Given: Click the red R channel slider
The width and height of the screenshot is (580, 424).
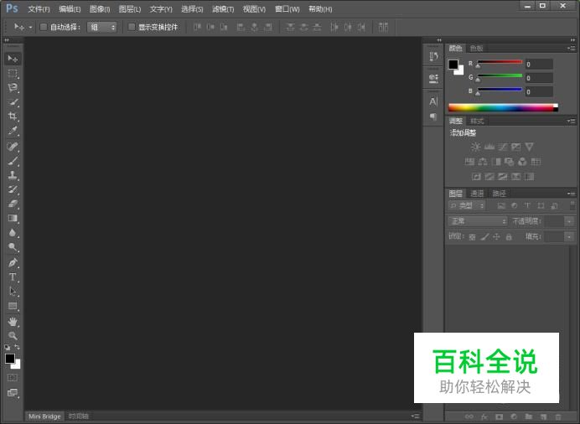Looking at the screenshot, I should [x=500, y=62].
